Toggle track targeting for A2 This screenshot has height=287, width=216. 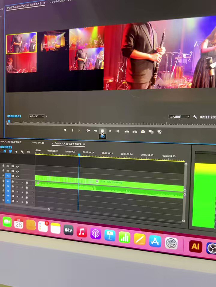[x=8, y=186]
